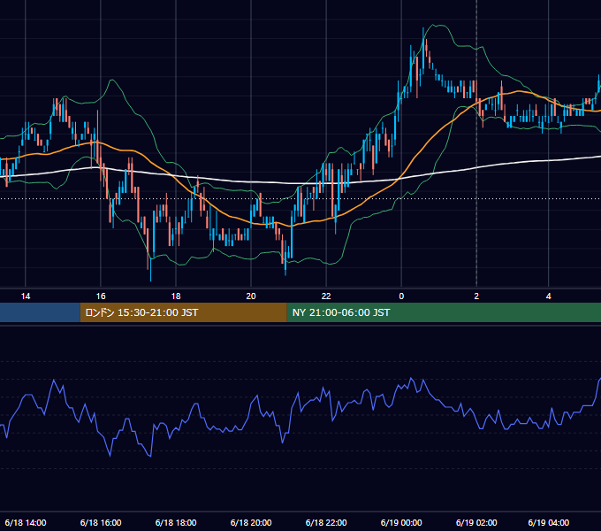Click the dashed vertical crosshair line at hour 2
This screenshot has width=601, height=531.
click(476, 144)
